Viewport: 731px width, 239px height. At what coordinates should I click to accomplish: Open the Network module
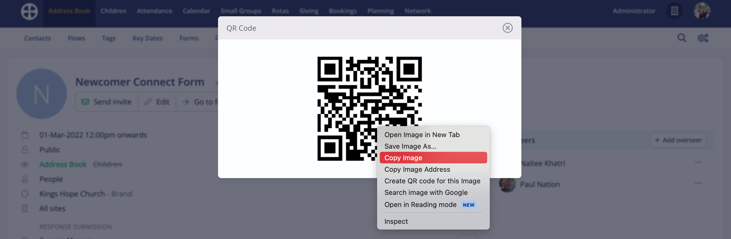(x=417, y=11)
